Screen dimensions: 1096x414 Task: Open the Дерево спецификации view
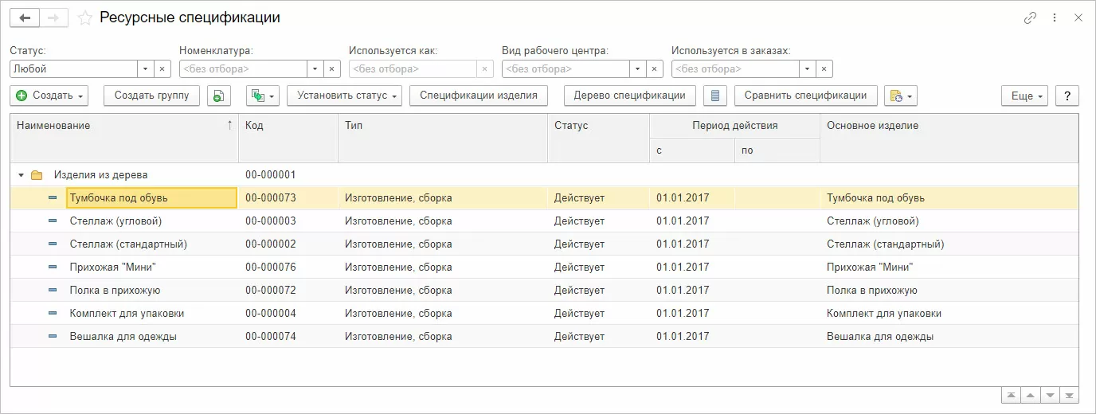(629, 96)
